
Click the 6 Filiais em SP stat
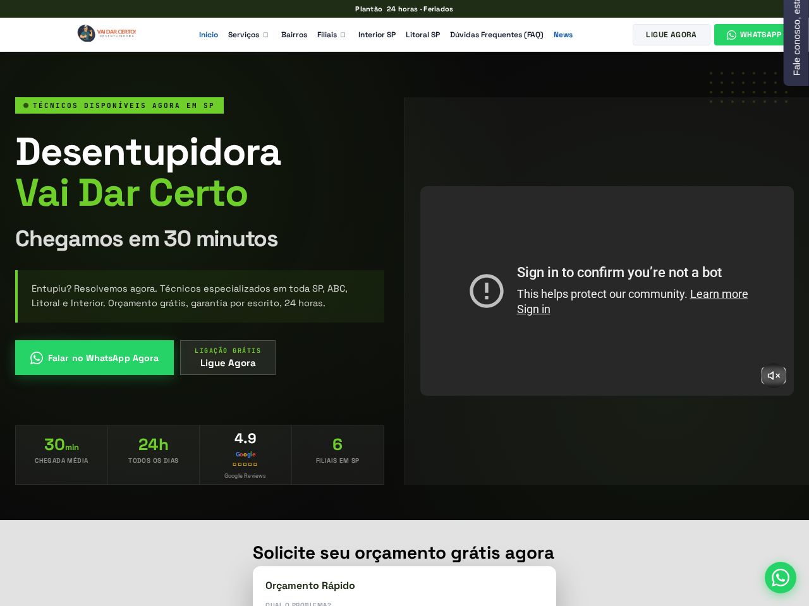[338, 455]
